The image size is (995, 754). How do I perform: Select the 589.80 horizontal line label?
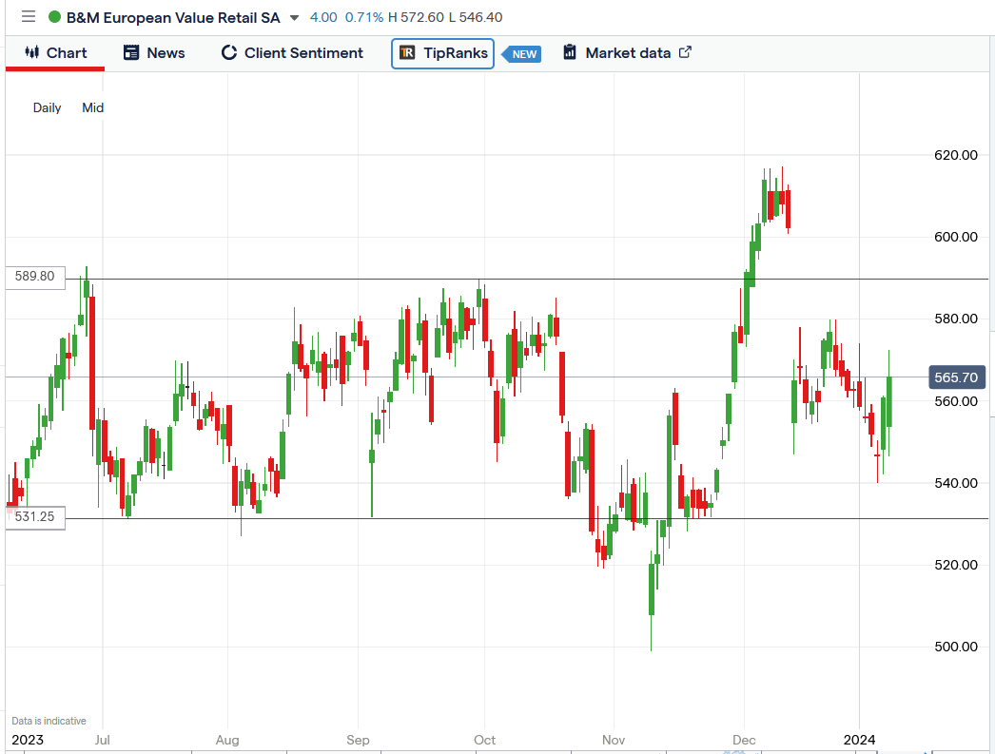click(35, 277)
